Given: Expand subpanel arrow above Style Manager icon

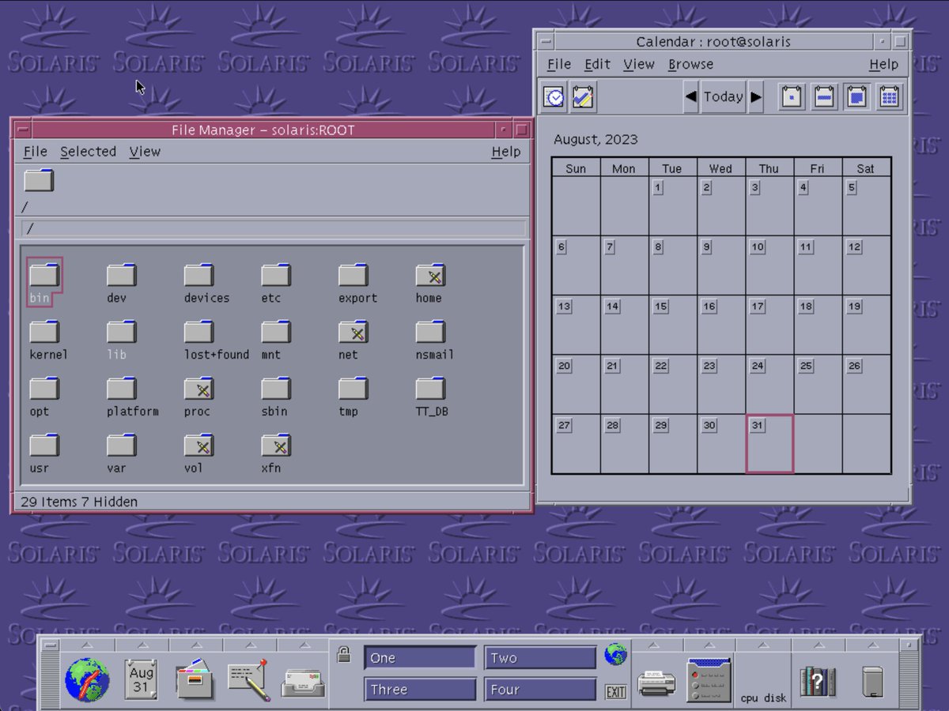Looking at the screenshot, I should click(x=709, y=645).
